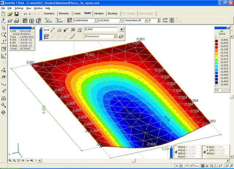Switch to the Vibration tab
234x169 pixels.
[99, 13]
